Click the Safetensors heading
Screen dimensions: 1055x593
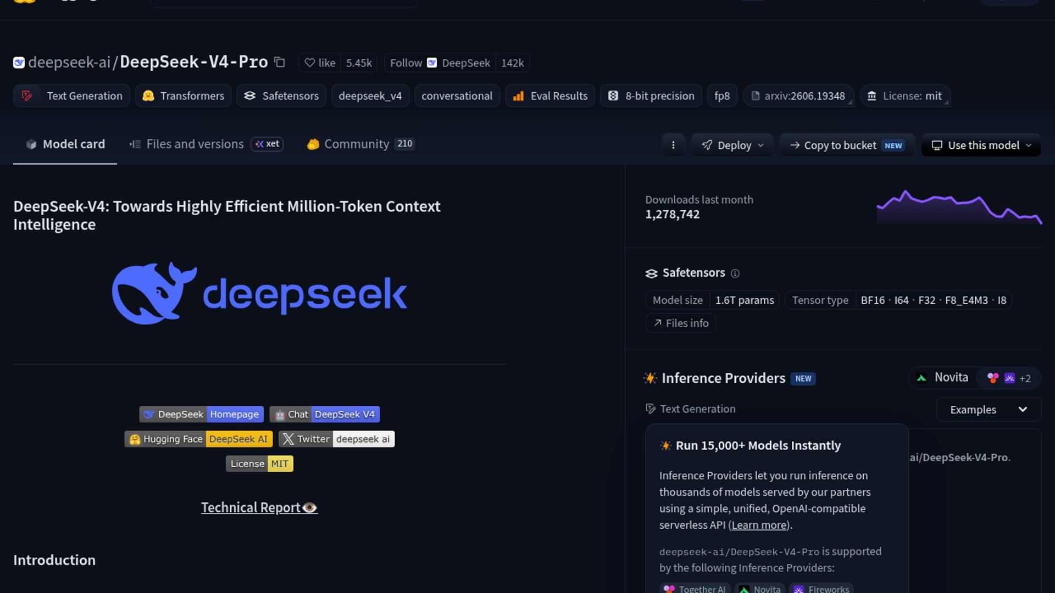pos(693,273)
